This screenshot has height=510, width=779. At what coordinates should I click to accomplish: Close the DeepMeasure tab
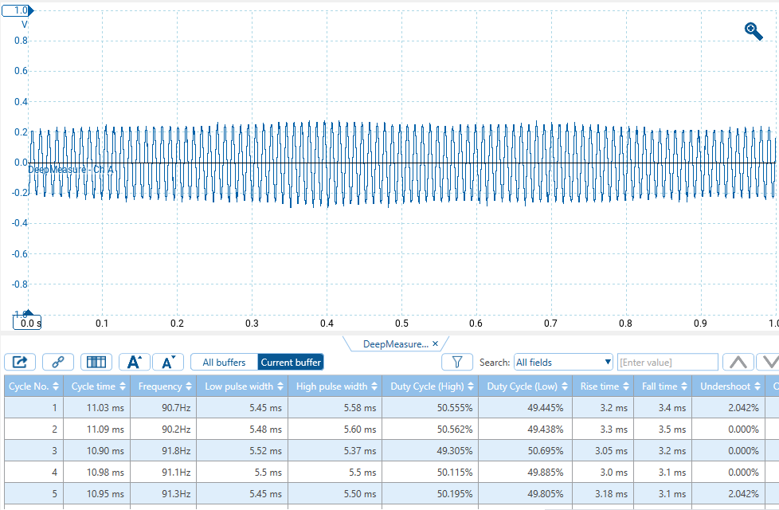(436, 344)
